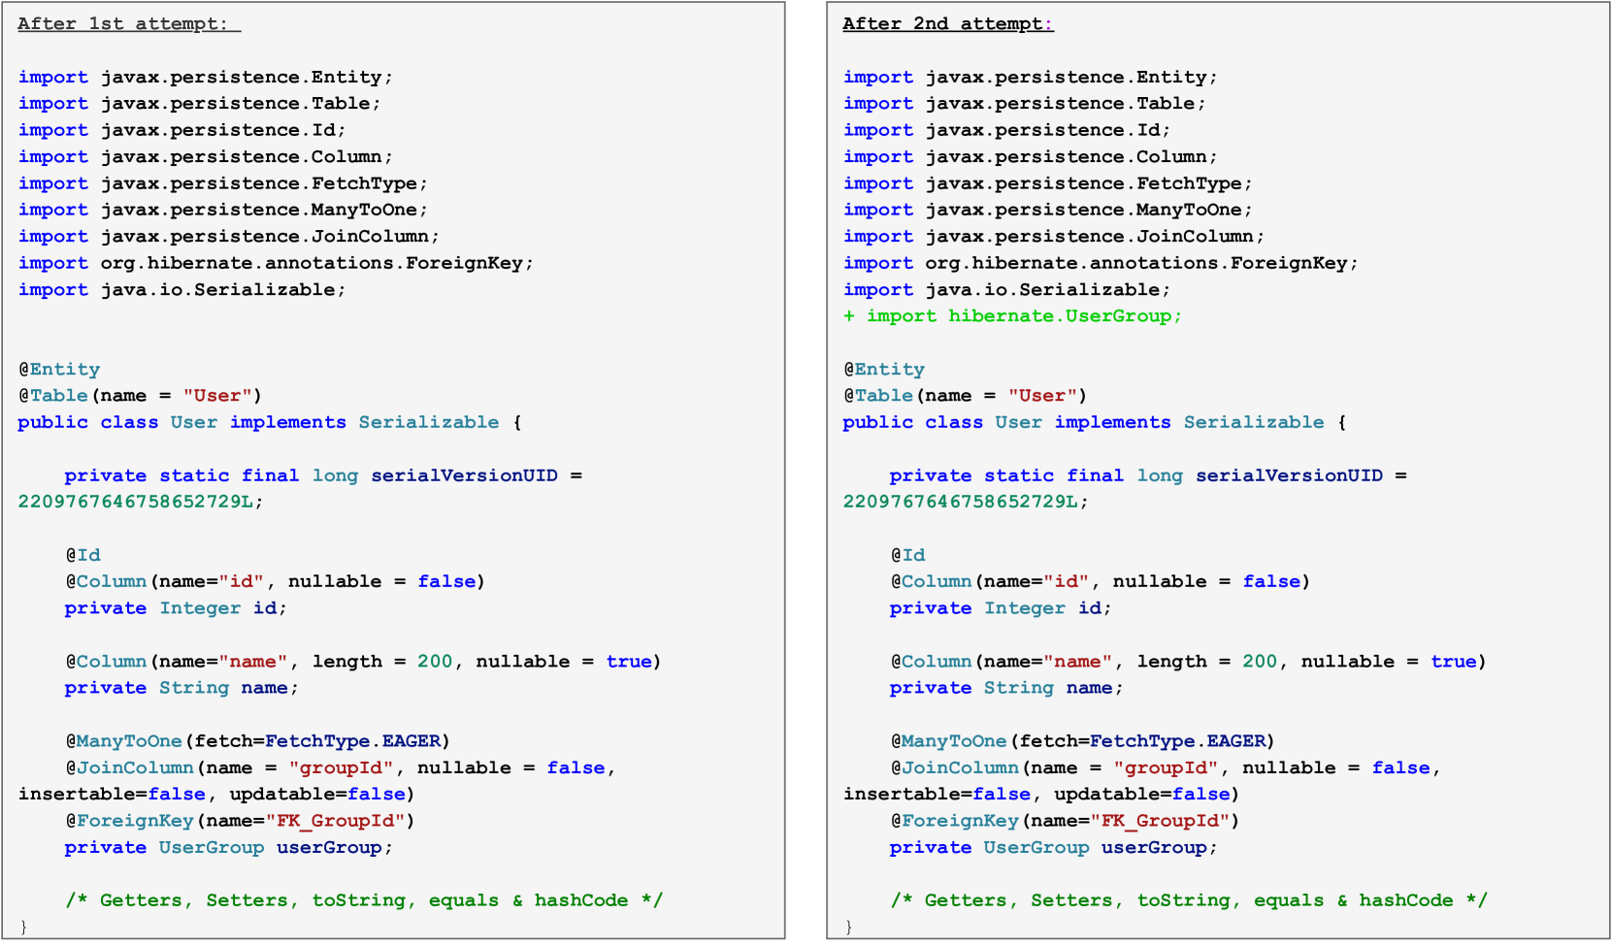
Task: Click the length value 200 in 1st attempt code
Action: click(x=435, y=662)
